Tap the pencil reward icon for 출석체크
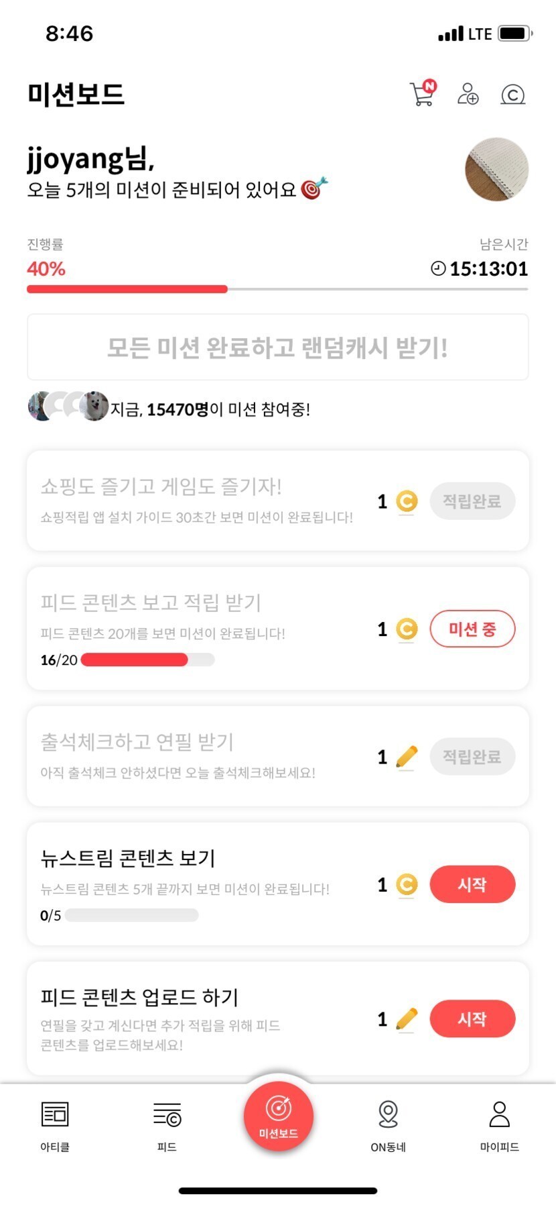The height and width of the screenshot is (1205, 556). pyautogui.click(x=407, y=757)
